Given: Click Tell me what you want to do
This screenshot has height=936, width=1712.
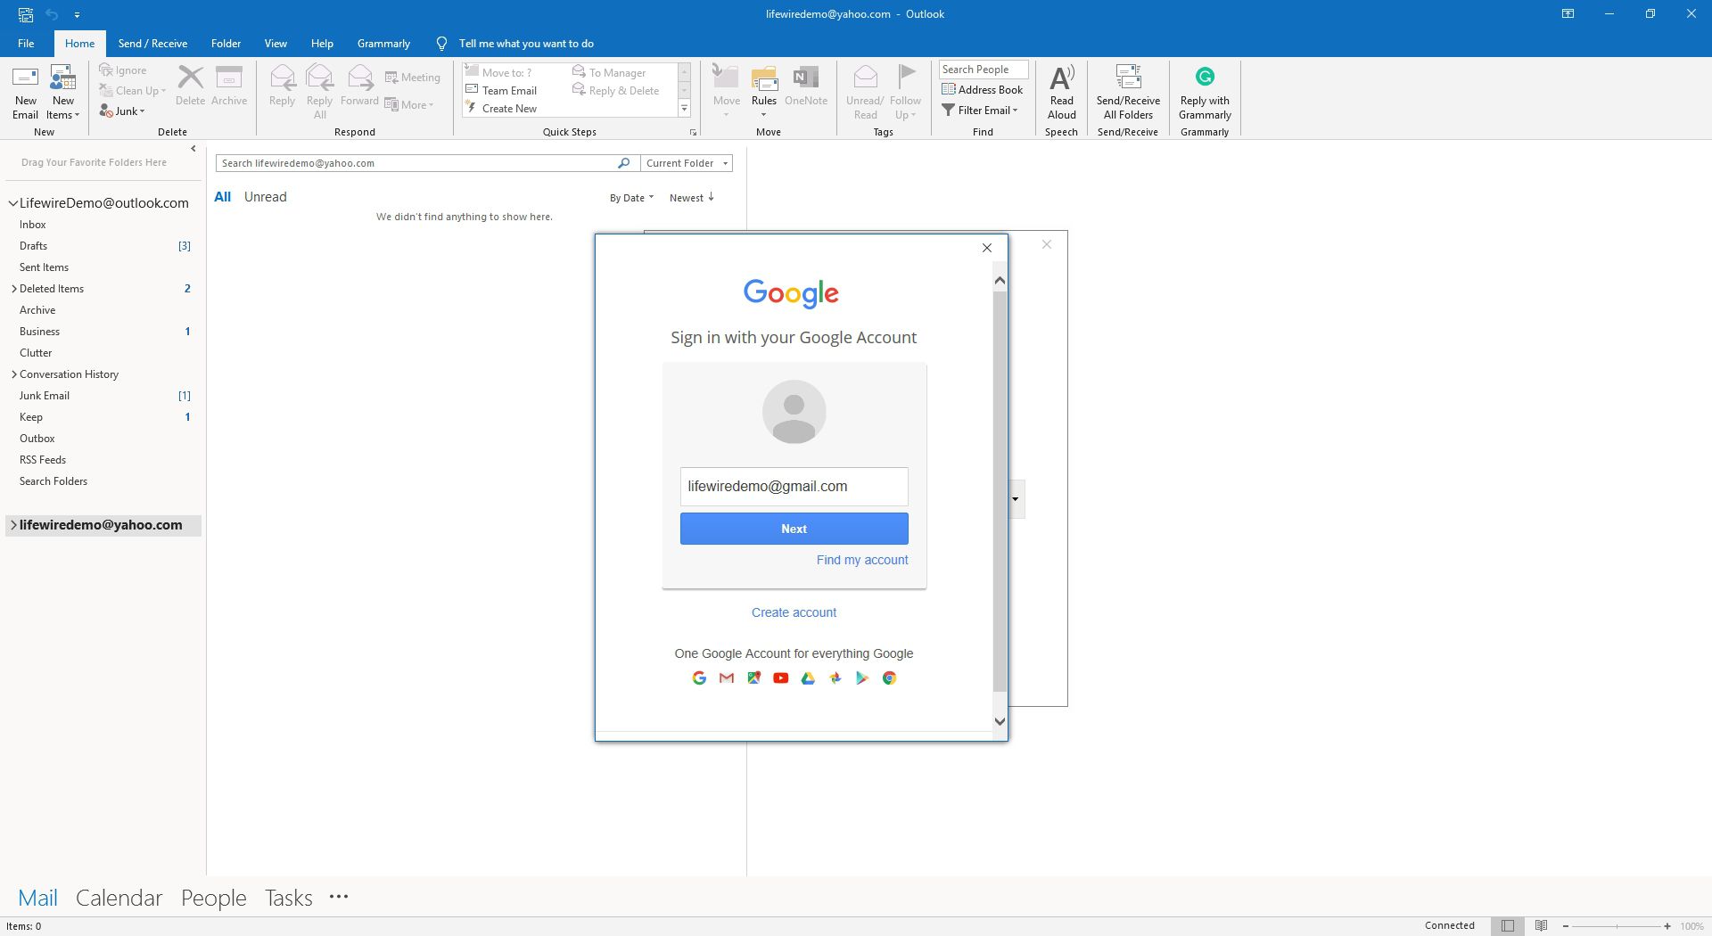Looking at the screenshot, I should 526,44.
